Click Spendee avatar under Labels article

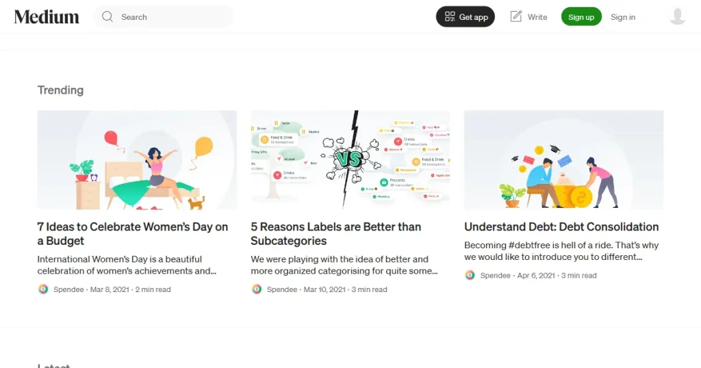coord(257,289)
